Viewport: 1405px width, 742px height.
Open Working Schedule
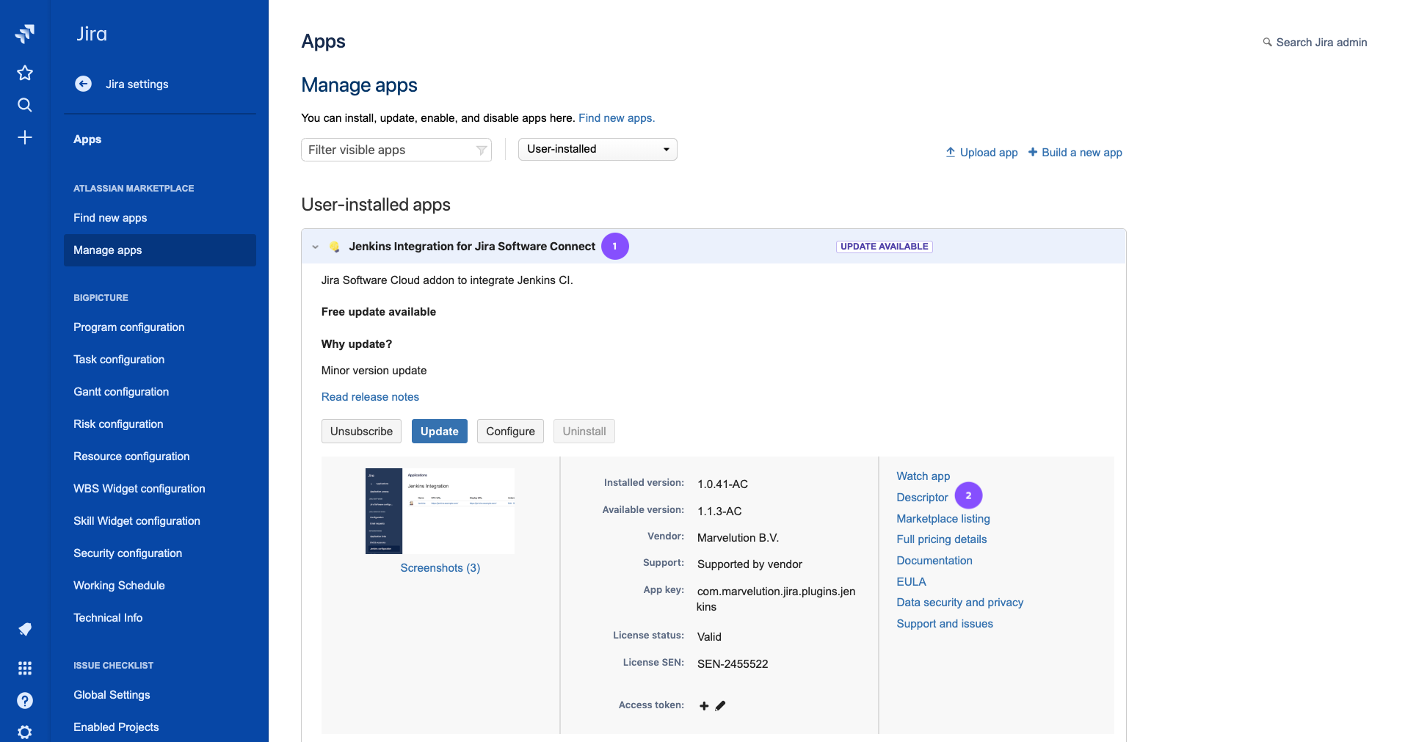[x=119, y=586]
